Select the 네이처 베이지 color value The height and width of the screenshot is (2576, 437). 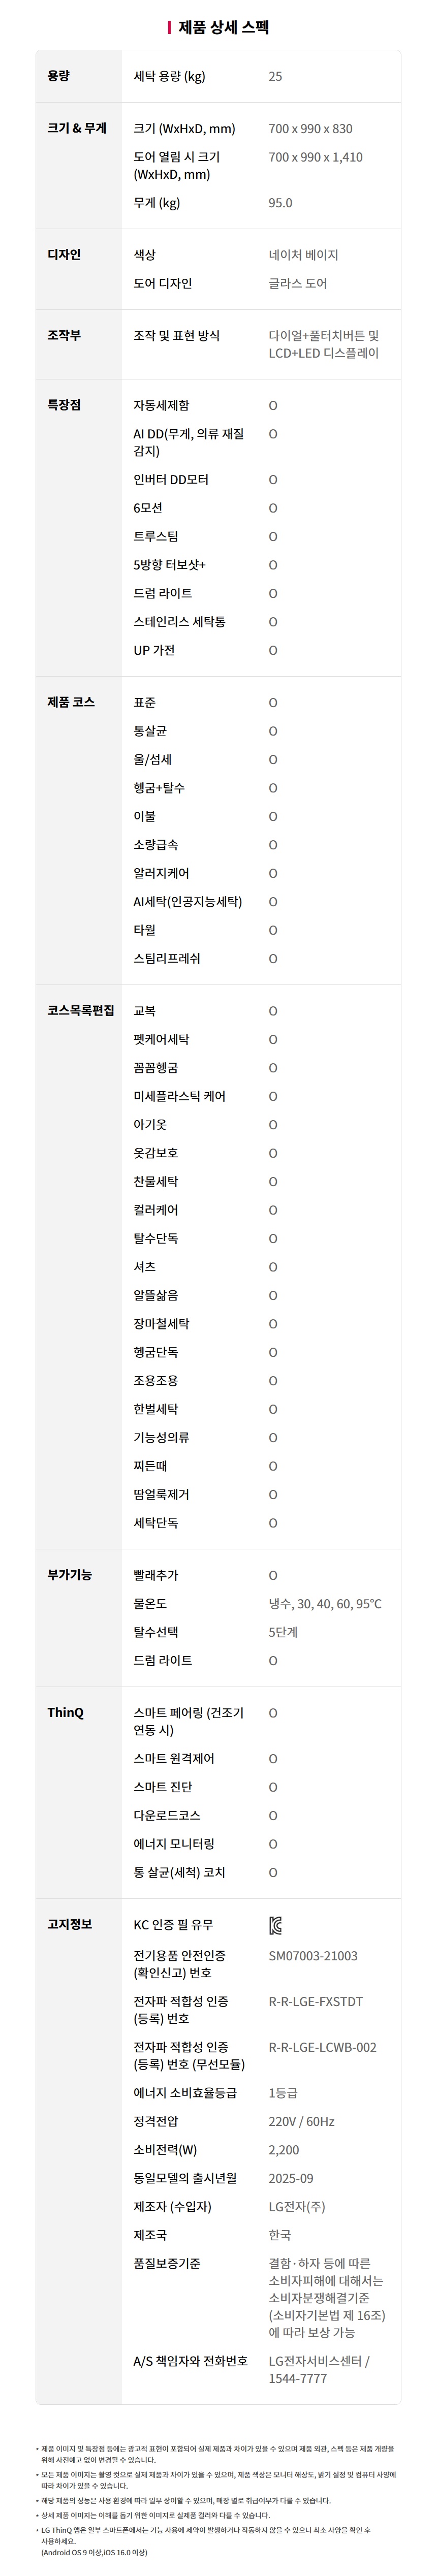coord(303,255)
